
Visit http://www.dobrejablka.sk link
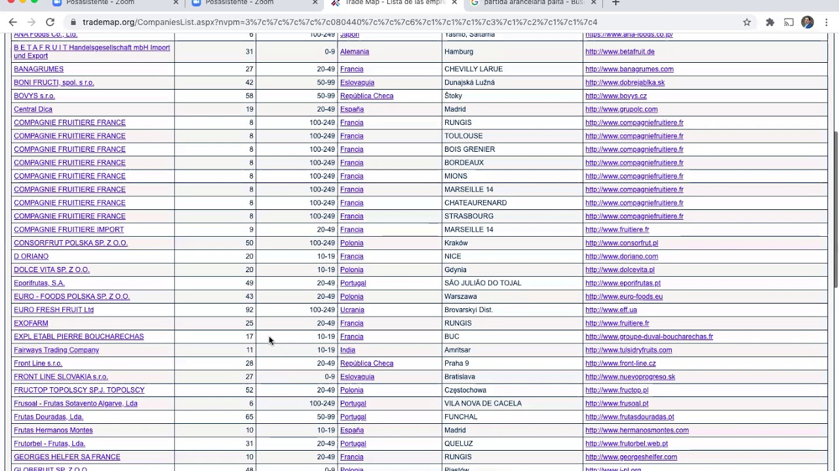click(x=625, y=82)
